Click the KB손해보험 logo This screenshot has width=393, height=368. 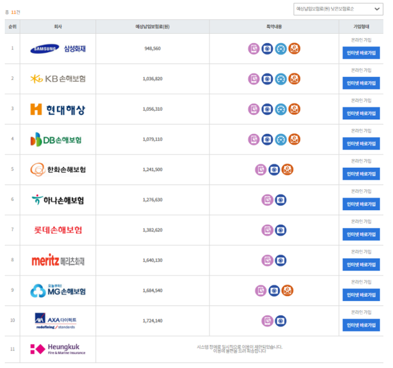pyautogui.click(x=58, y=79)
